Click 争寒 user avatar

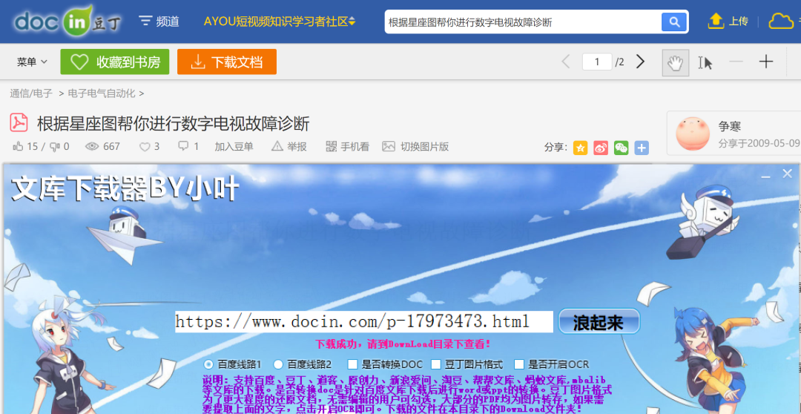693,134
